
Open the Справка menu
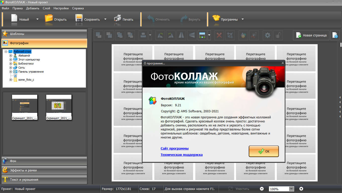(78, 8)
